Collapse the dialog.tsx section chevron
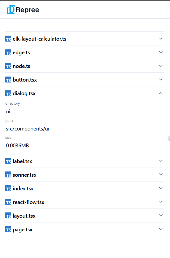Screen dimensions: 170x258 (161, 93)
